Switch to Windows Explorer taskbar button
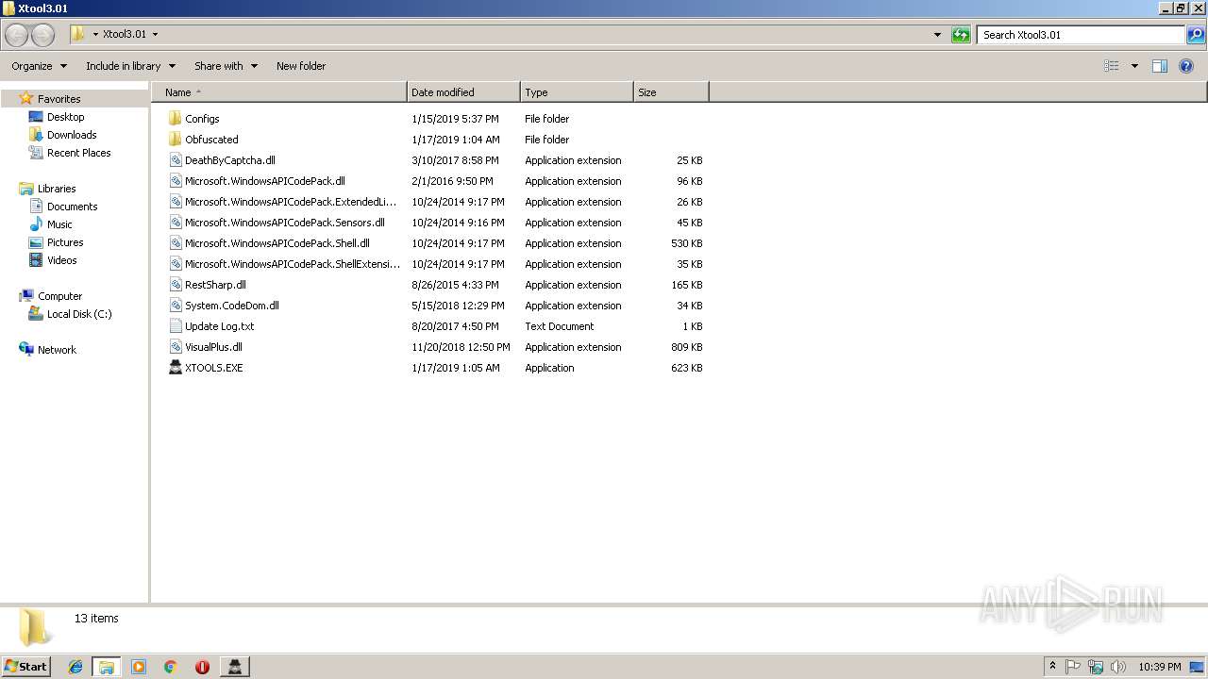The image size is (1208, 679). point(107,667)
